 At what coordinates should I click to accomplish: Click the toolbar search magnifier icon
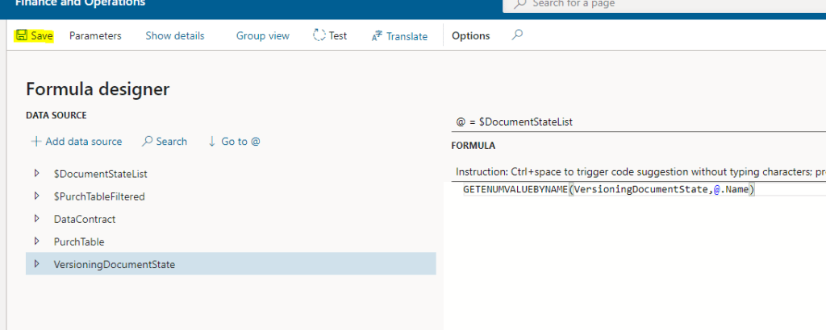pyautogui.click(x=518, y=35)
